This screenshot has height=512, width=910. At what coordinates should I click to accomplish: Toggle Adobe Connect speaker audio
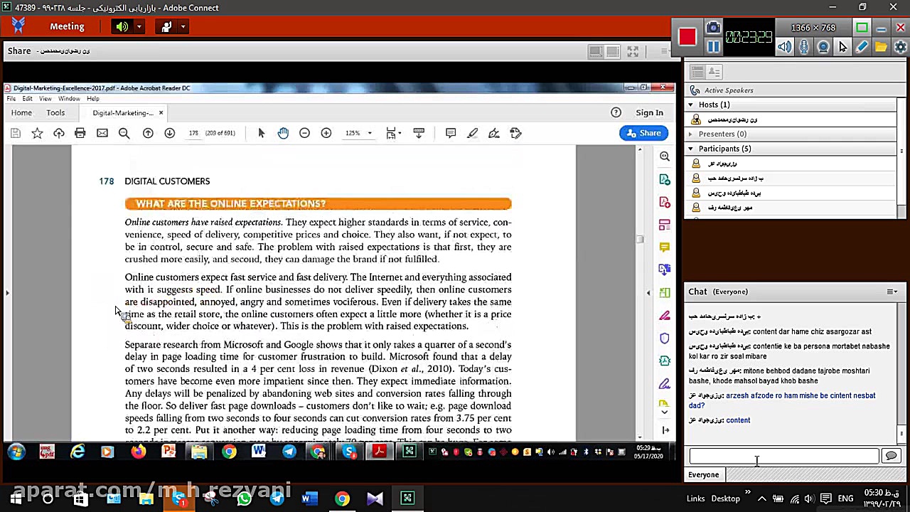click(122, 26)
